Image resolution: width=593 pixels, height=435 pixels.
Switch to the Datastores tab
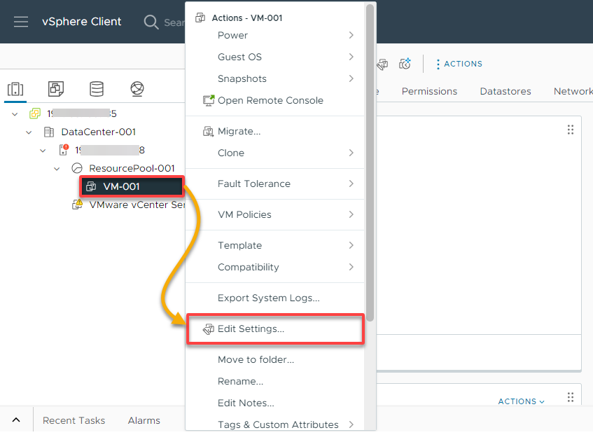[x=505, y=91]
